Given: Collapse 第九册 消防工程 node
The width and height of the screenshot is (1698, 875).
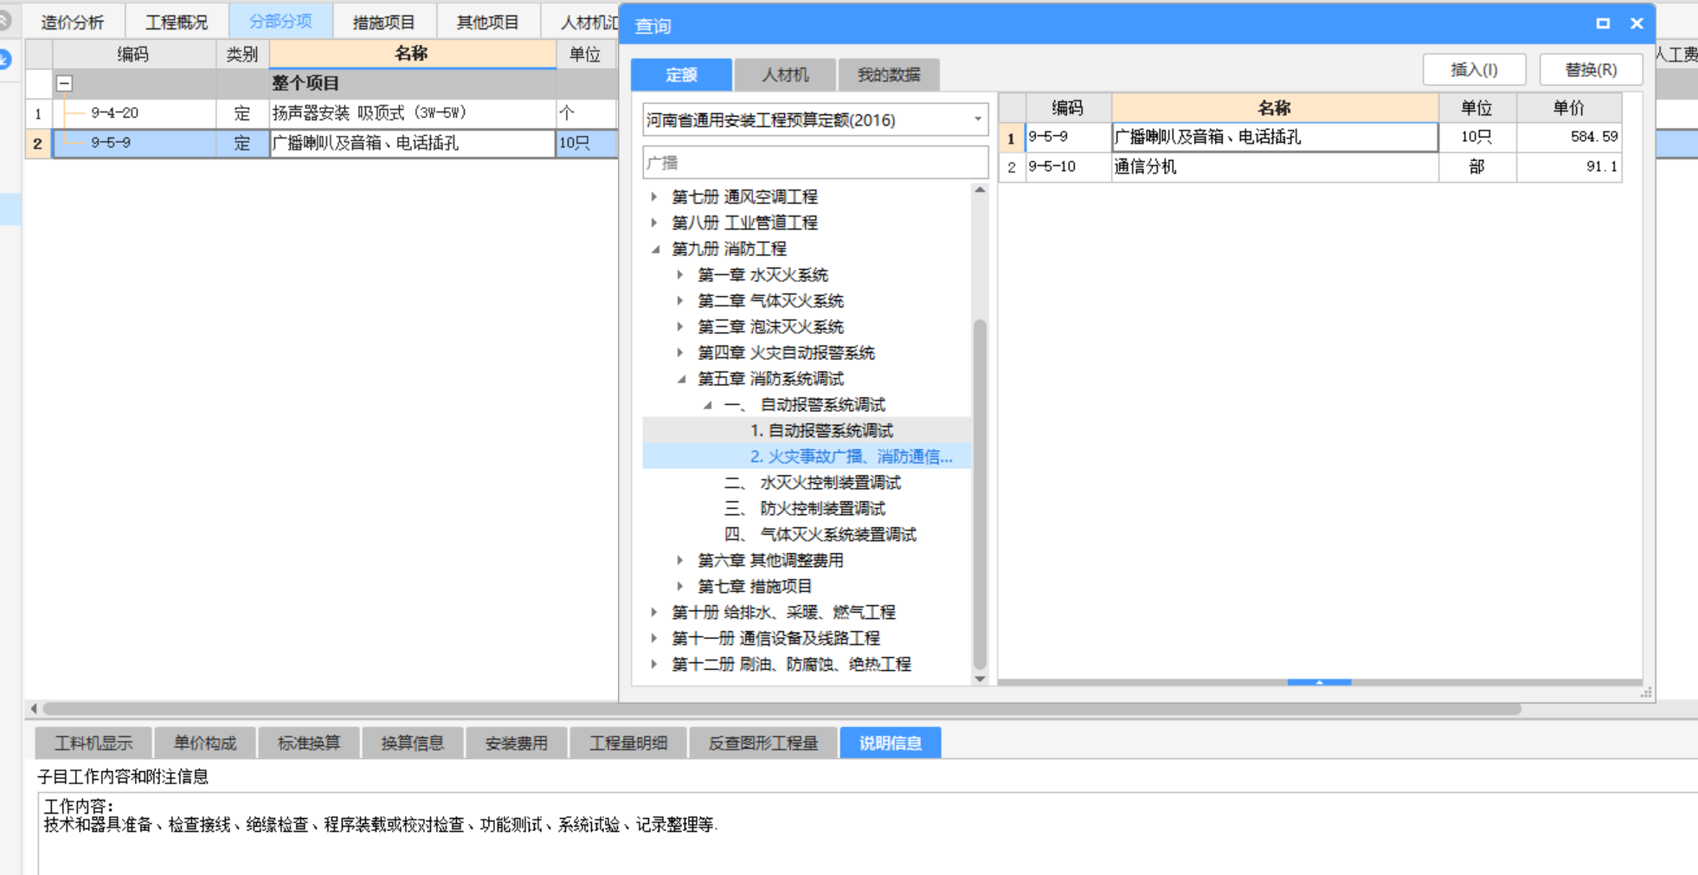Looking at the screenshot, I should pyautogui.click(x=655, y=248).
